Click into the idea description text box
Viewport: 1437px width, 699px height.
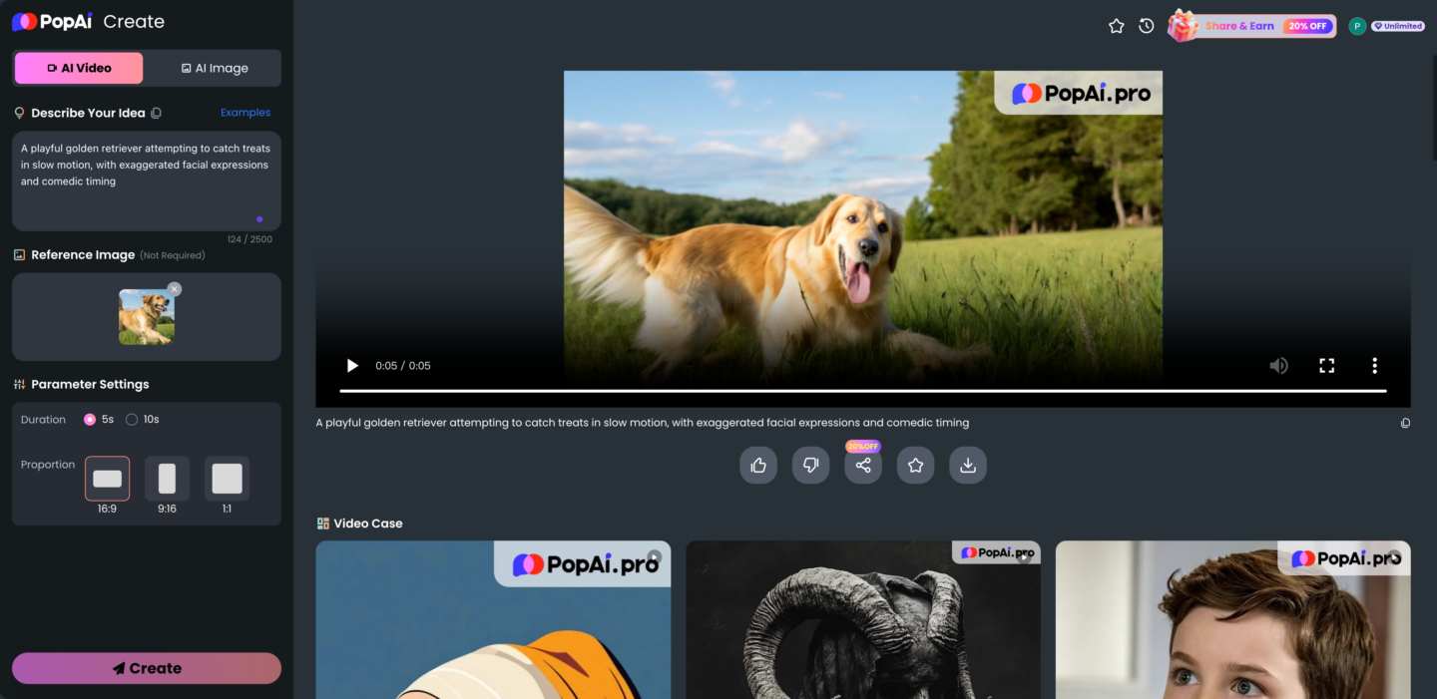(x=147, y=180)
